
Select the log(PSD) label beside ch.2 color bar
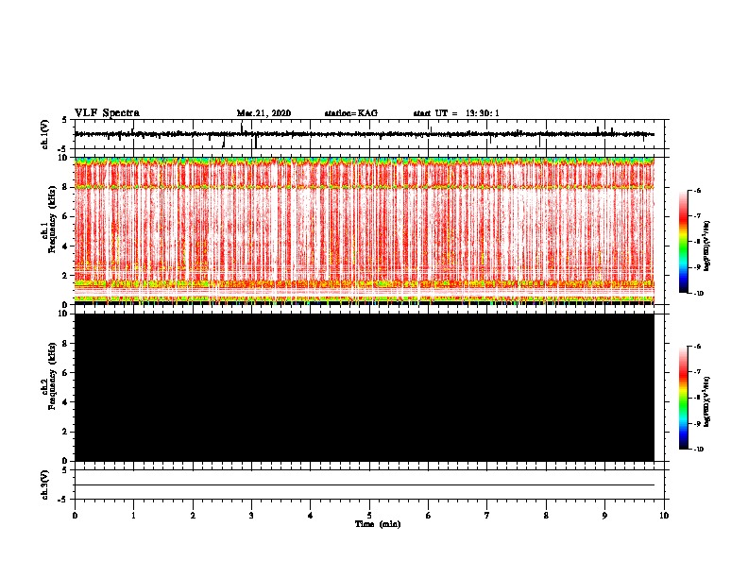point(706,401)
